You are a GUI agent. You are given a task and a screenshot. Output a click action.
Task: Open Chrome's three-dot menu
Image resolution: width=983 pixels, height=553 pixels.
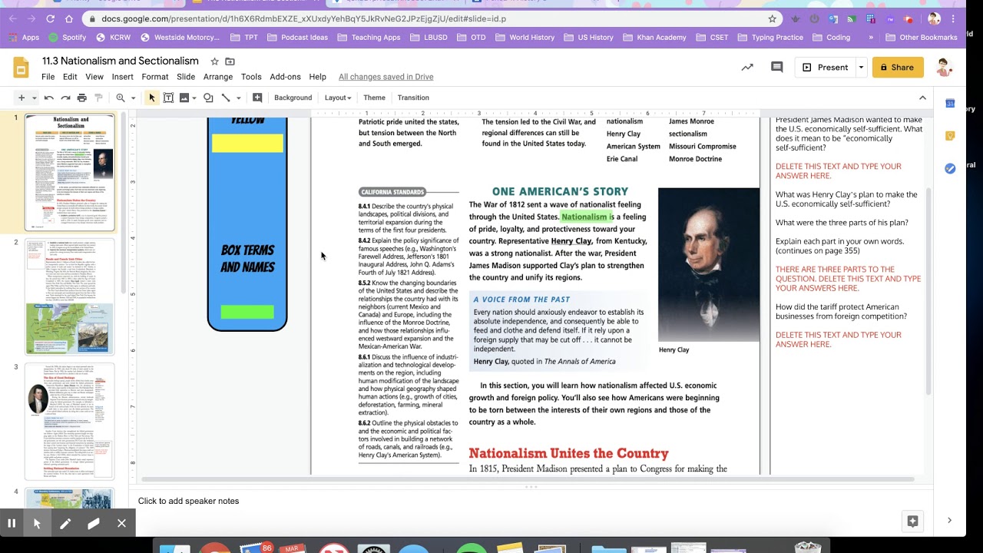coord(955,18)
